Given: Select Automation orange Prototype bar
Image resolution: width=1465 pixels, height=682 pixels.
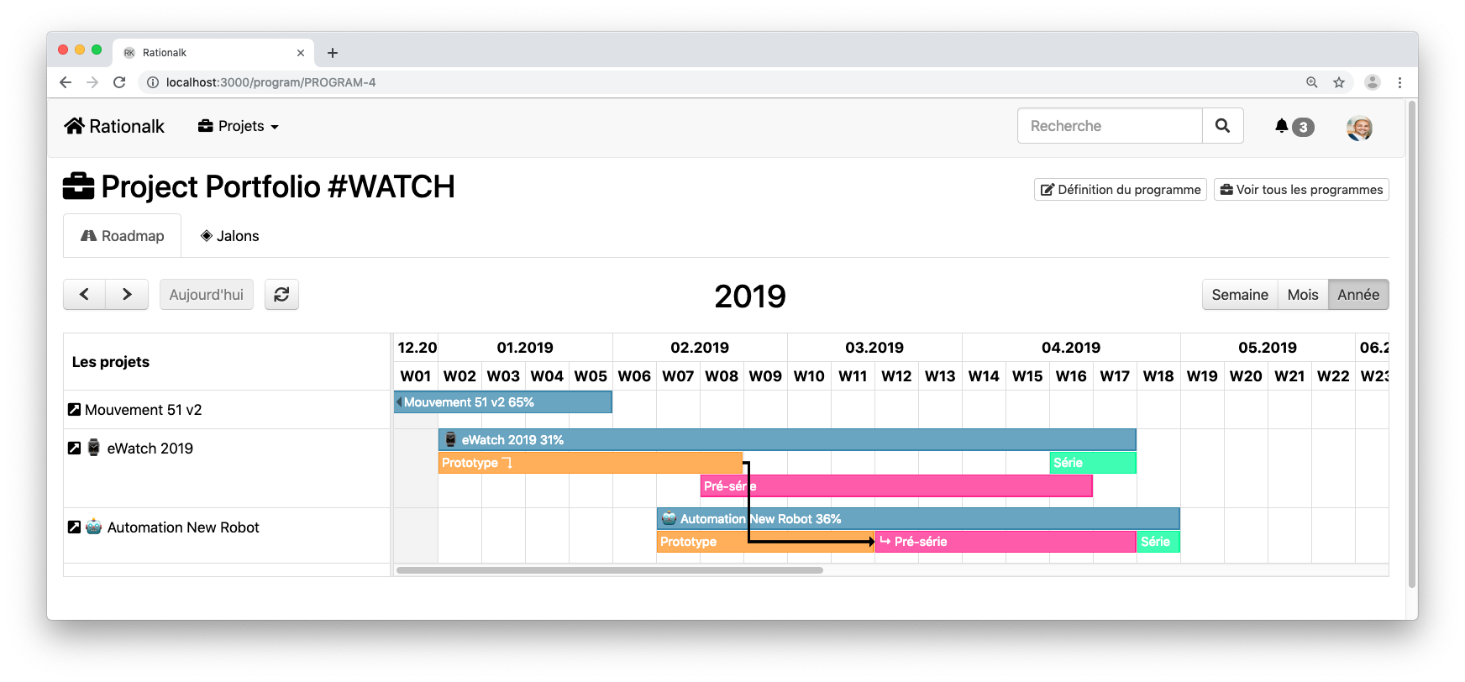Looking at the screenshot, I should click(765, 542).
